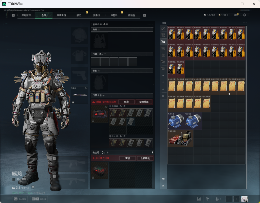Click 全部移出 for keycard case
The height and width of the screenshot is (203, 260).
click(144, 102)
